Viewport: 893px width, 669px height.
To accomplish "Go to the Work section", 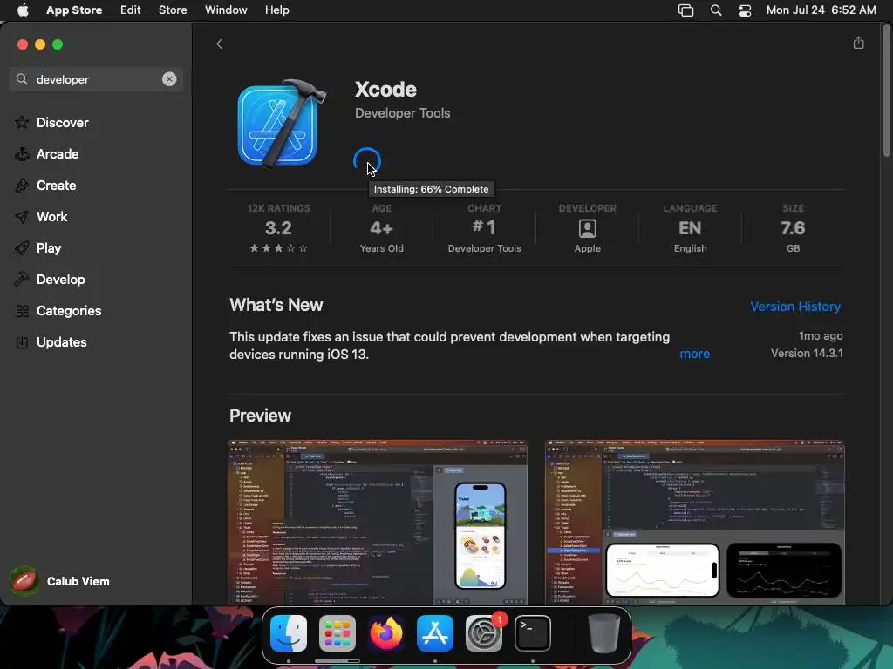I will coord(51,216).
